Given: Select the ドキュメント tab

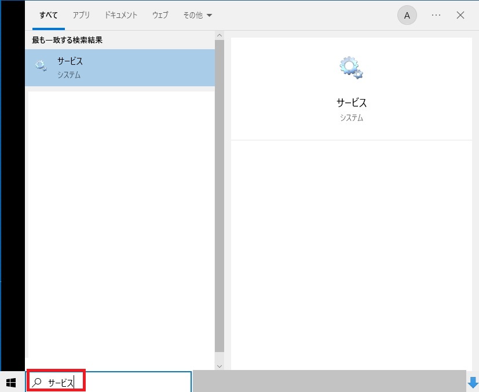Looking at the screenshot, I should coord(120,16).
